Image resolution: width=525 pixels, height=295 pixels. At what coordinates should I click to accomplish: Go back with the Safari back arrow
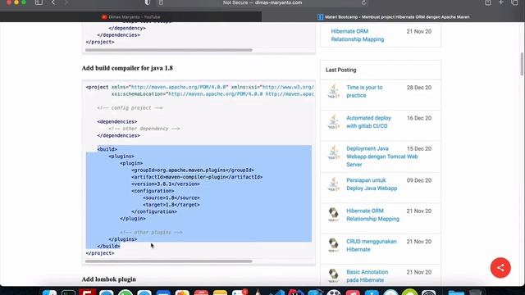tap(53, 2)
